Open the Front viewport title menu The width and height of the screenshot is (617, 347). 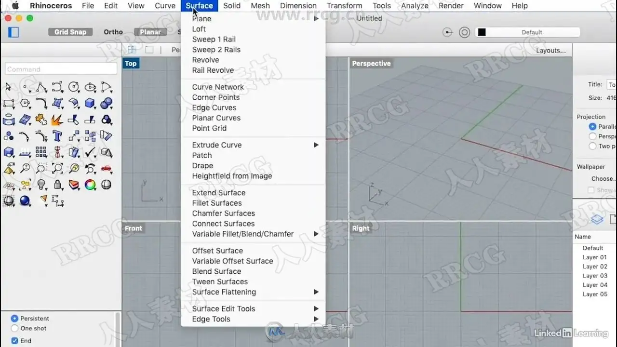[134, 228]
